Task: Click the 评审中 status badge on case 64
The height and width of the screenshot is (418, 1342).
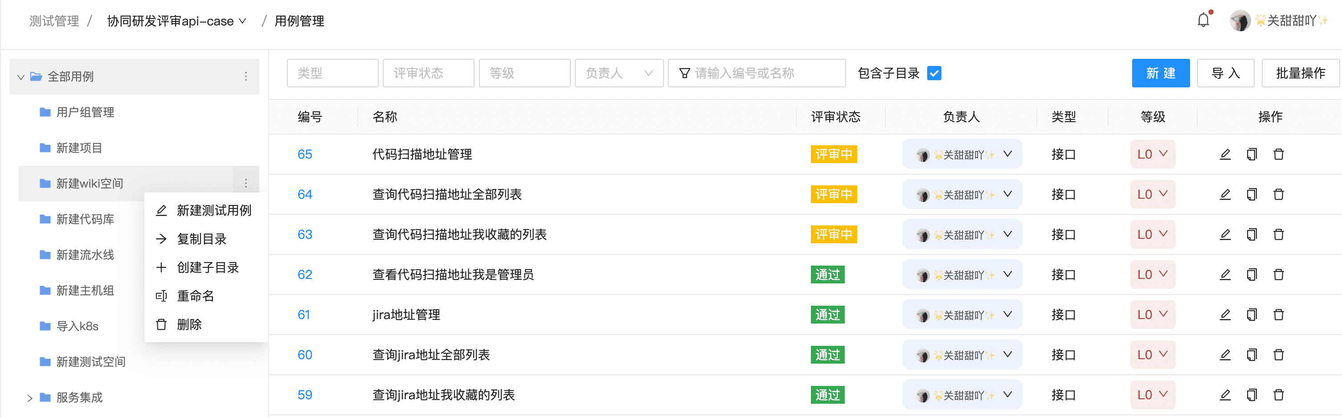Action: coord(833,194)
